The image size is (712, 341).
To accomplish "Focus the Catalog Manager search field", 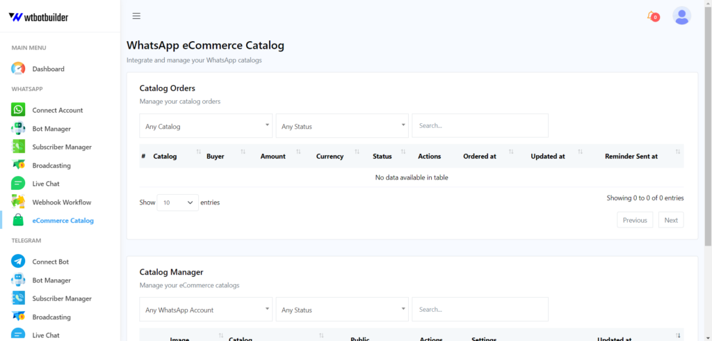I will pos(480,309).
